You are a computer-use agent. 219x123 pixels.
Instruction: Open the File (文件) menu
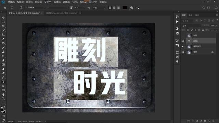(x=11, y=2)
